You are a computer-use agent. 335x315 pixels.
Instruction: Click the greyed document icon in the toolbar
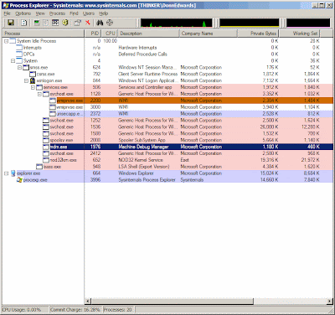(x=46, y=23)
